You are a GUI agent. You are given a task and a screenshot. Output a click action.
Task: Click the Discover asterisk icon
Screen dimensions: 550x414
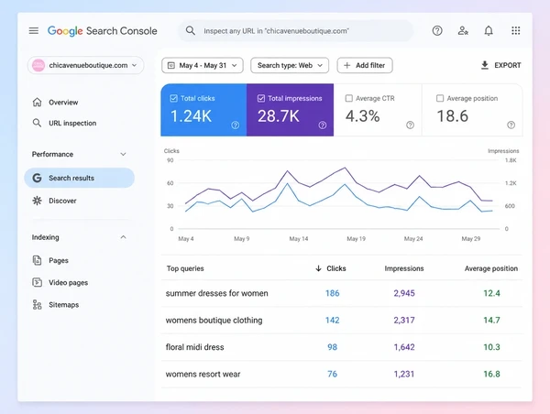37,201
